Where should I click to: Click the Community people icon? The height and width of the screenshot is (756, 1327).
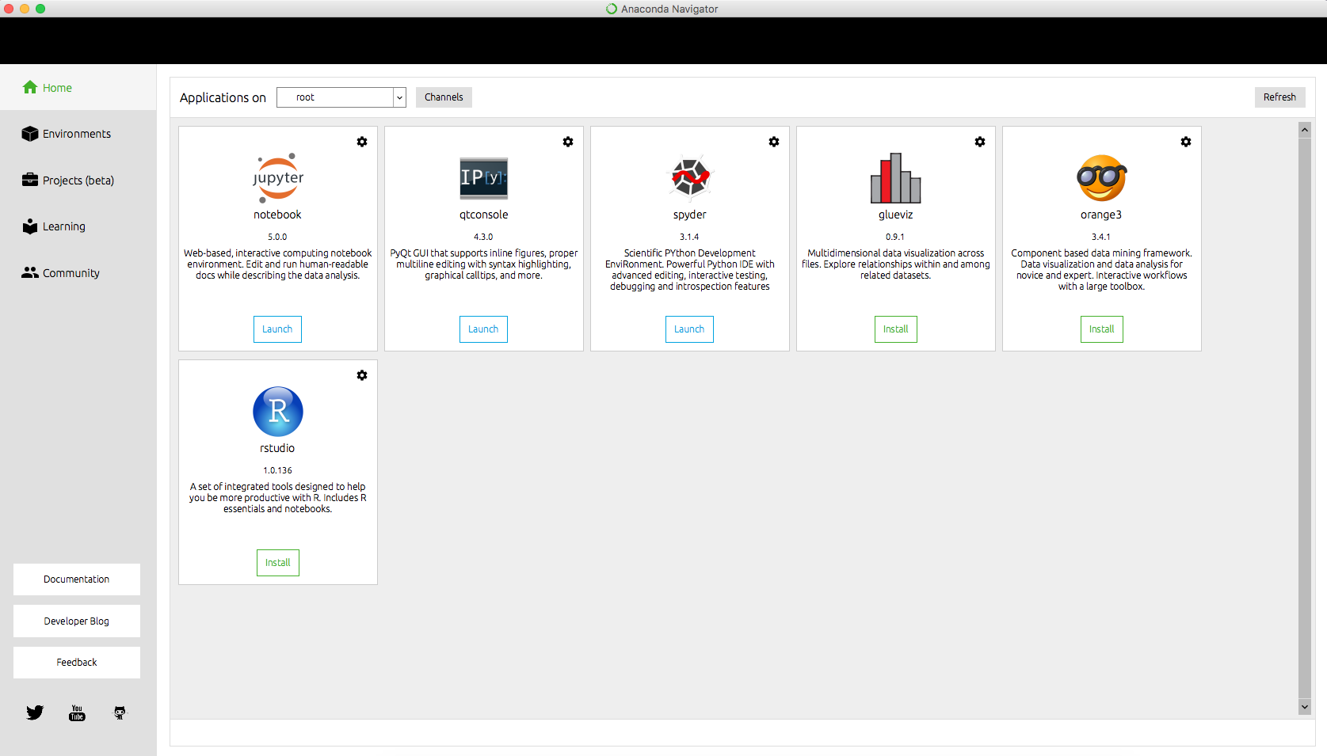coord(30,272)
